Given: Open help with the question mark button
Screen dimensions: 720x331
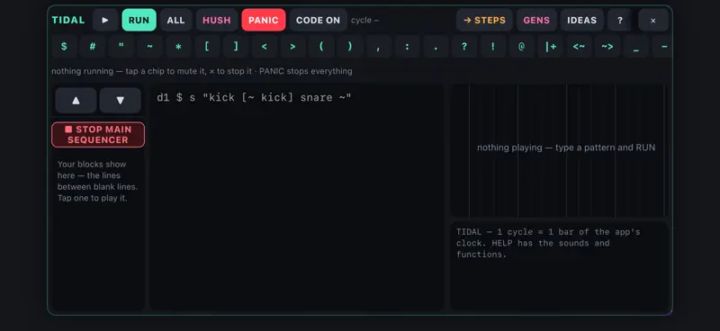Looking at the screenshot, I should click(620, 20).
